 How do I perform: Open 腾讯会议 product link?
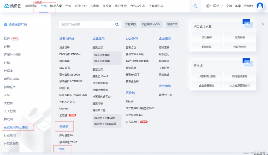131,47
